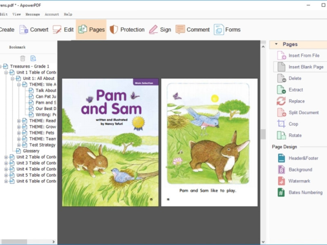Click the Split Document icon
The height and width of the screenshot is (245, 327).
point(281,113)
